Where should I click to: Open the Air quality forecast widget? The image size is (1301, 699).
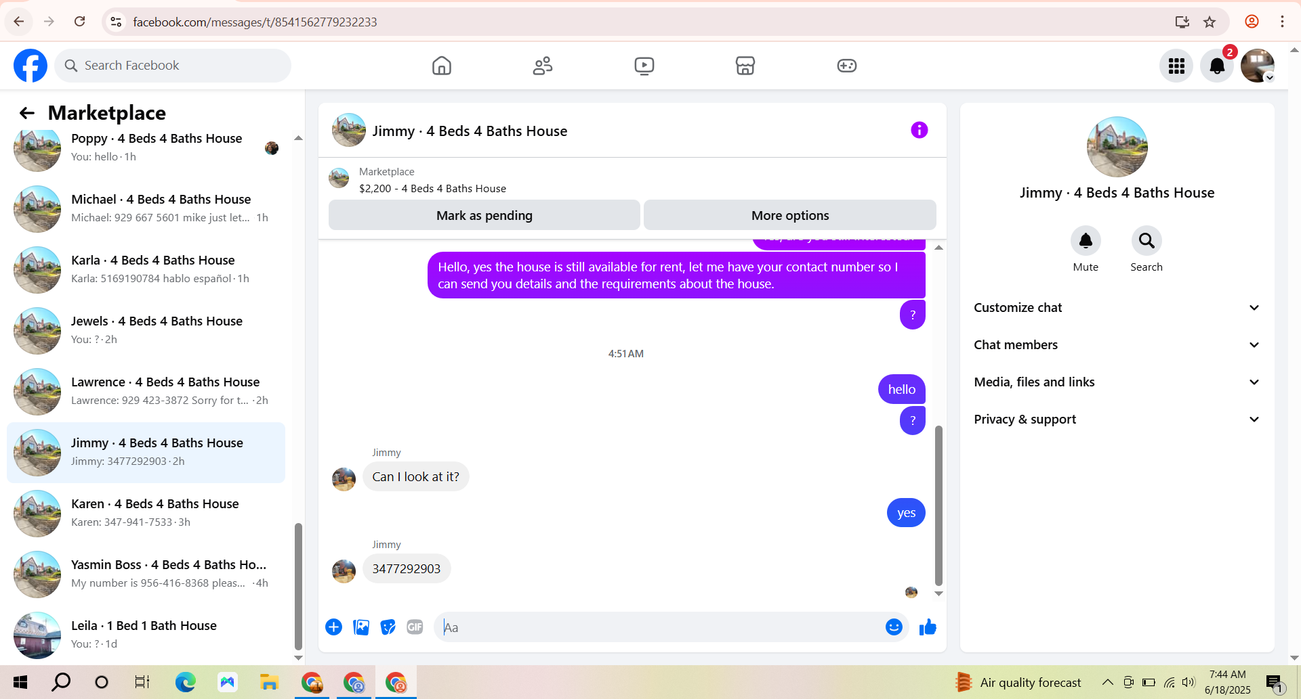(1018, 682)
